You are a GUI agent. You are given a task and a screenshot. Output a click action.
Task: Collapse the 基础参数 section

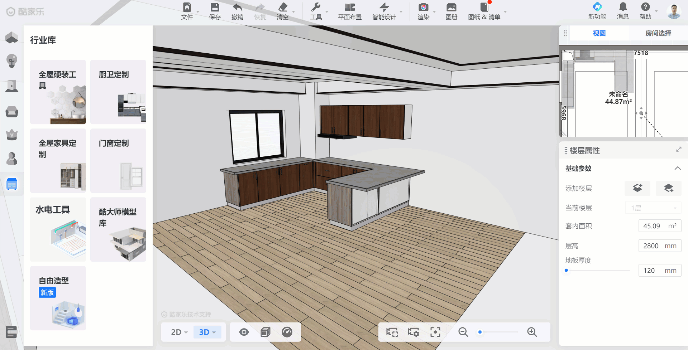(677, 168)
